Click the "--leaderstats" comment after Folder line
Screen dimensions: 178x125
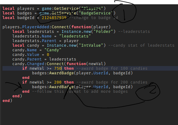click(x=134, y=32)
